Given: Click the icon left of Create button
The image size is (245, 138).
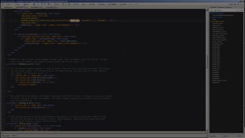Looking at the screenshot, I should tap(211, 10).
